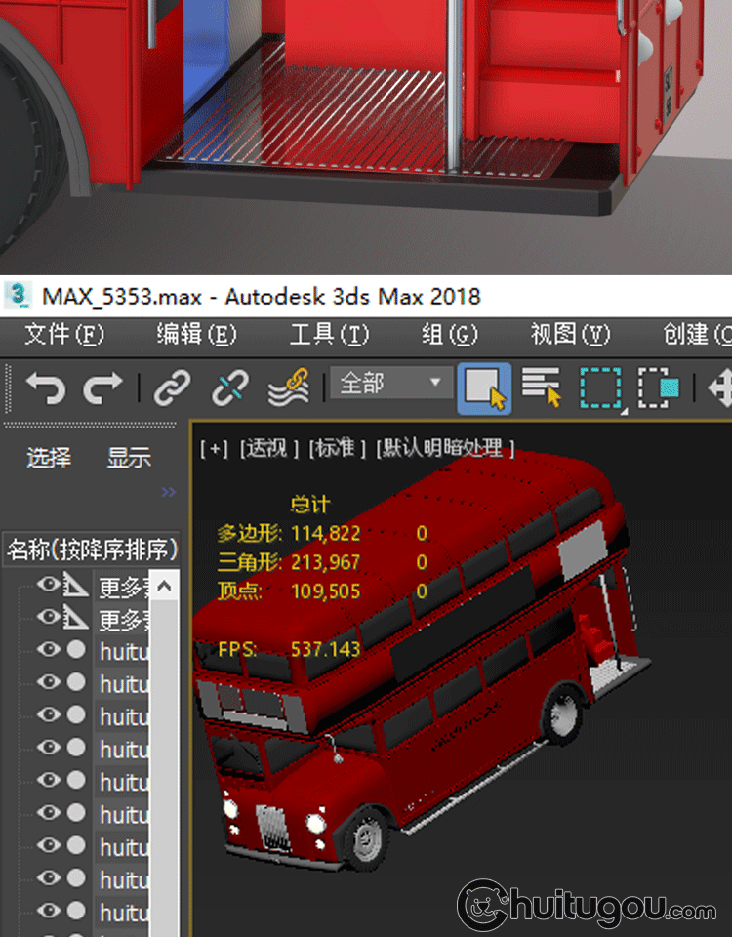Click the 三角形 count 213,967 in viewport
The height and width of the screenshot is (937, 732).
[326, 562]
